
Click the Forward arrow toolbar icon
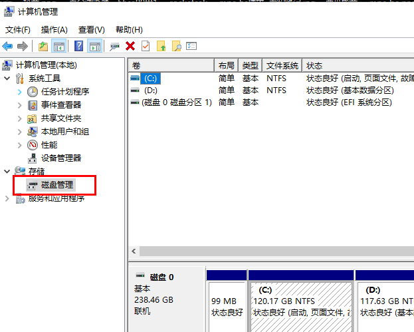coord(23,47)
